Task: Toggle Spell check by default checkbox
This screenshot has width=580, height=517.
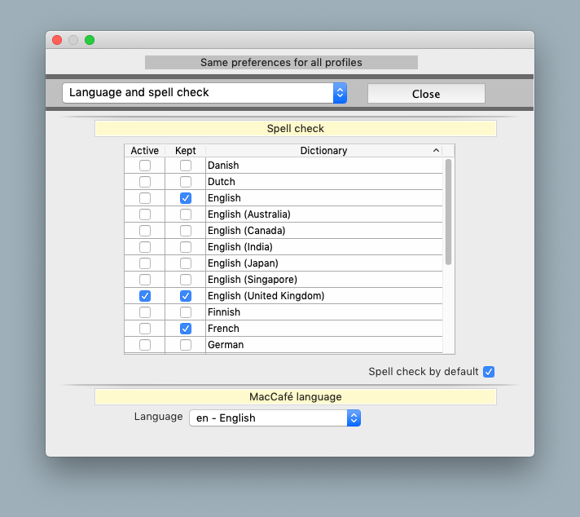Action: pos(489,372)
